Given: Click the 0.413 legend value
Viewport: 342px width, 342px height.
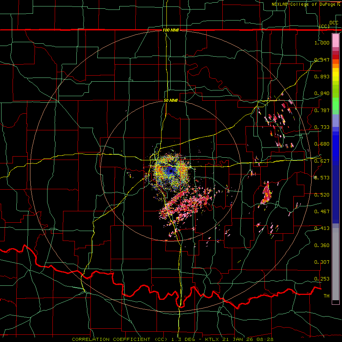Looking at the screenshot, I should 322,228.
